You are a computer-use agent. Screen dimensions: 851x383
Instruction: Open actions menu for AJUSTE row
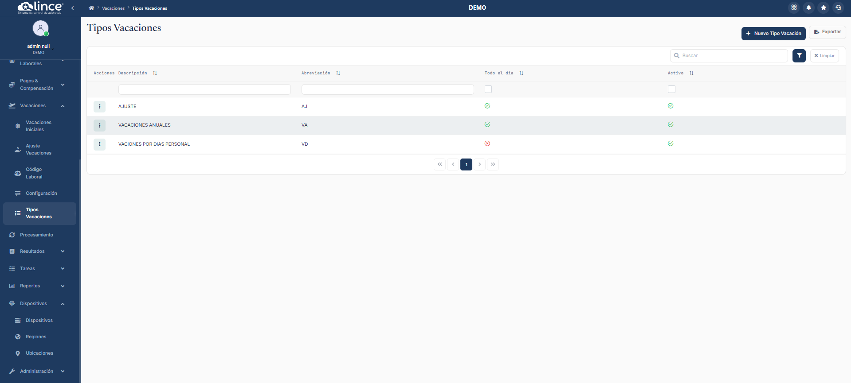[x=99, y=107]
